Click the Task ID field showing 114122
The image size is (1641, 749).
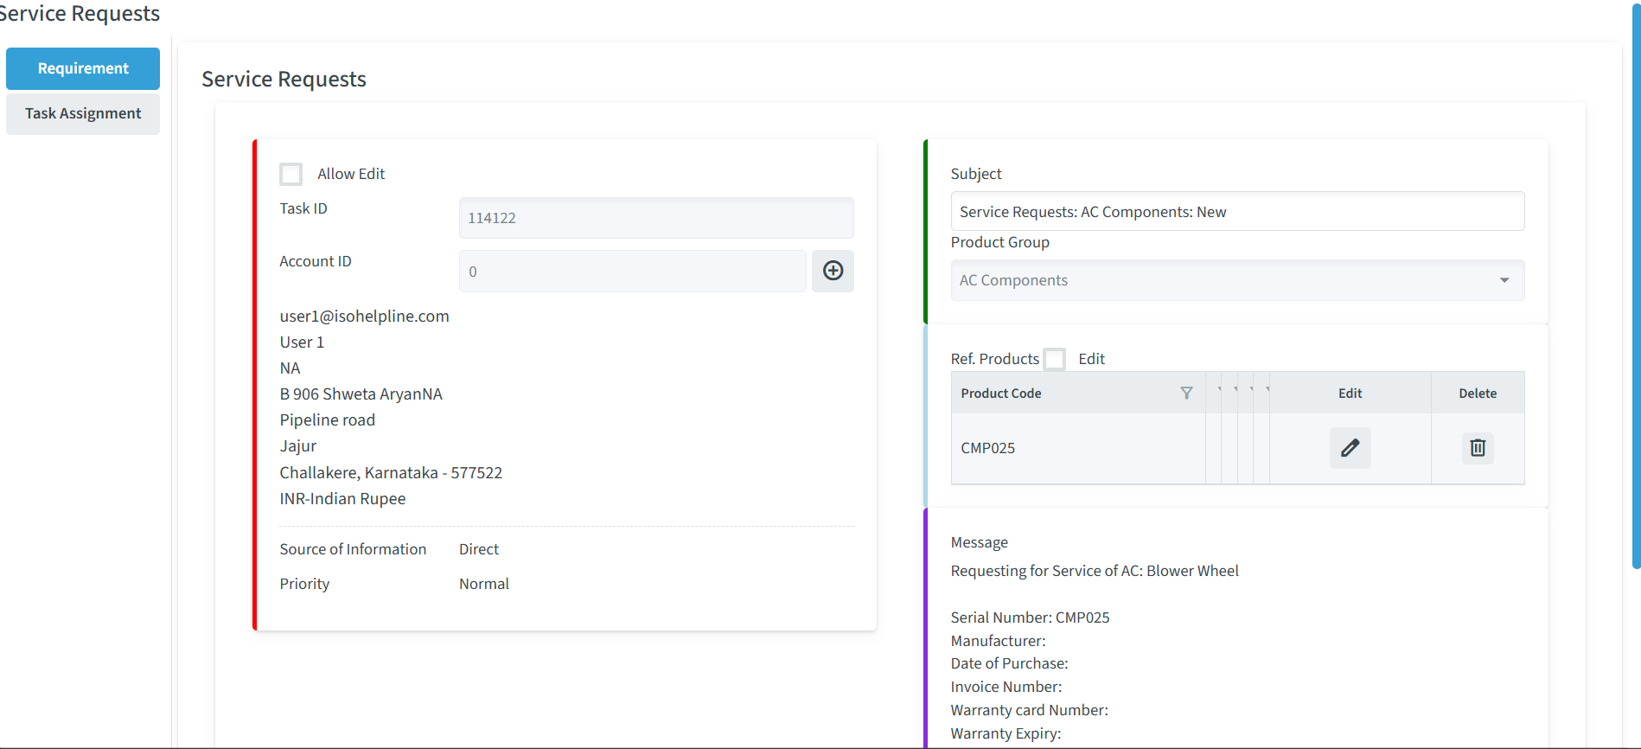(656, 218)
